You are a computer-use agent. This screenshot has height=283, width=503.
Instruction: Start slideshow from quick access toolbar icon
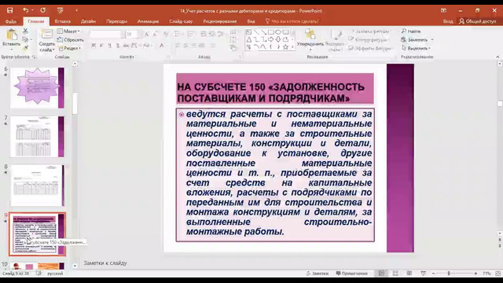point(60,10)
